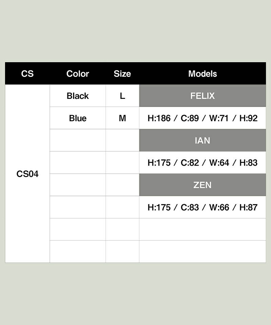This screenshot has width=271, height=325.
Task: Select the empty Color cell beside ZEN
Action: (x=78, y=185)
